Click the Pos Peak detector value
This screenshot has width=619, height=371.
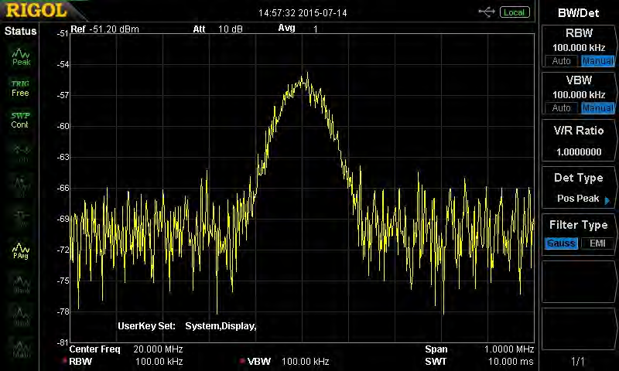tap(578, 199)
